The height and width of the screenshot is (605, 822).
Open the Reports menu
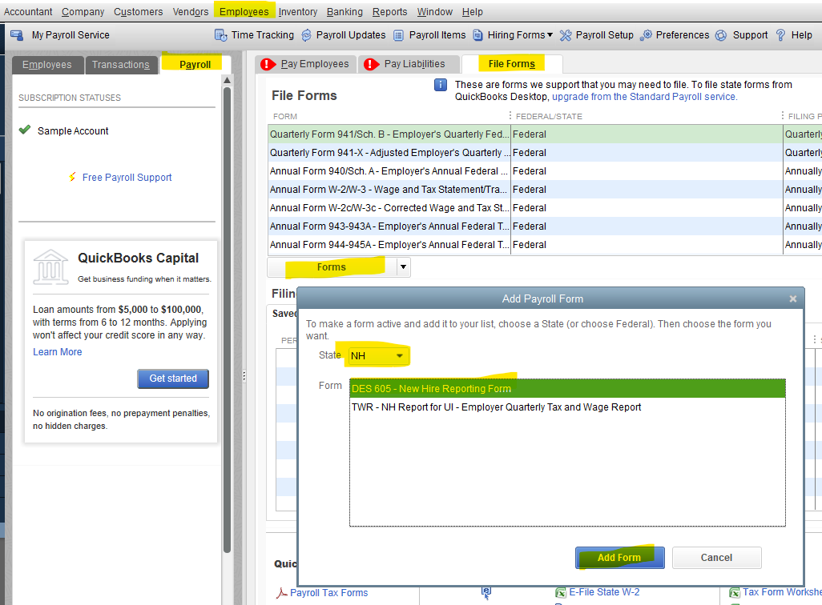(x=389, y=11)
